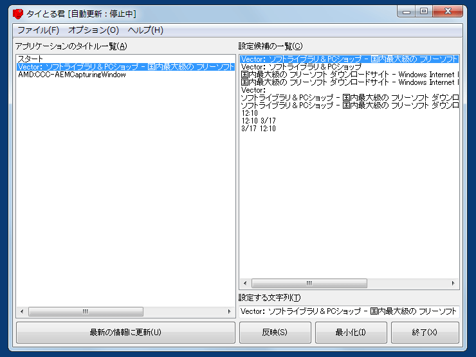The image size is (476, 357).
Task: Click right candidate list scrollbar right arrow
Action: (x=453, y=283)
